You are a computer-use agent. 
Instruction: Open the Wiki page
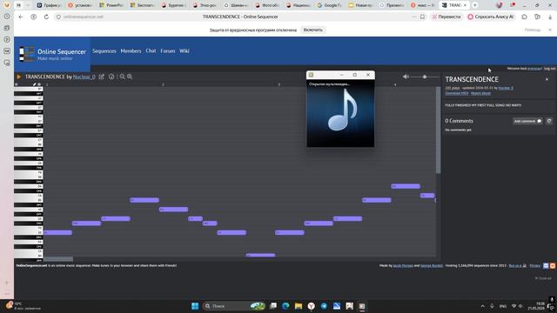184,51
